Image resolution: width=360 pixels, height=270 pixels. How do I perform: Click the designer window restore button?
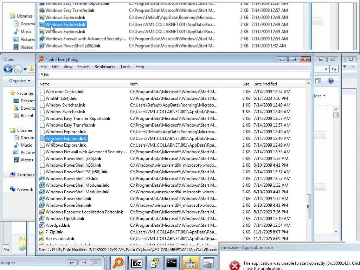[x=84, y=262]
